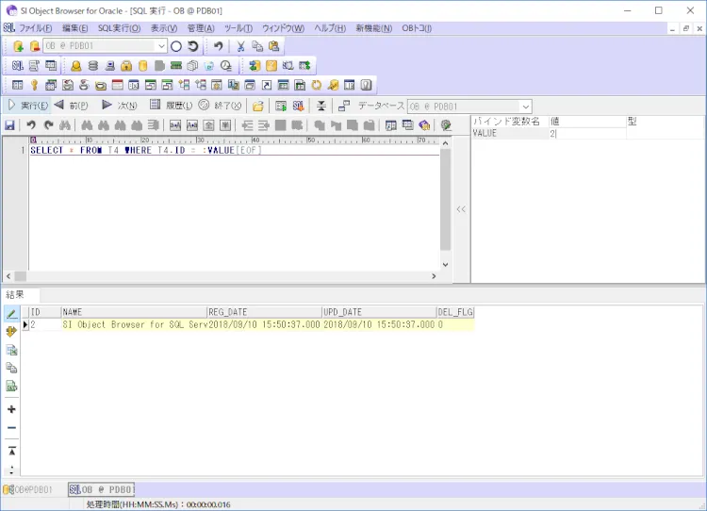Click cell SI Object Browser for SQL Serv
707x511 pixels.
(135, 324)
